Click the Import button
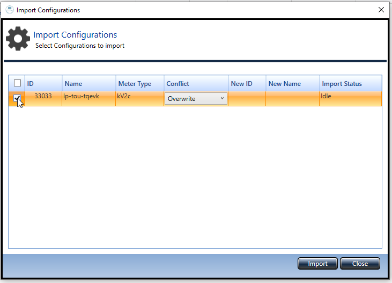This screenshot has width=392, height=283. click(x=317, y=264)
